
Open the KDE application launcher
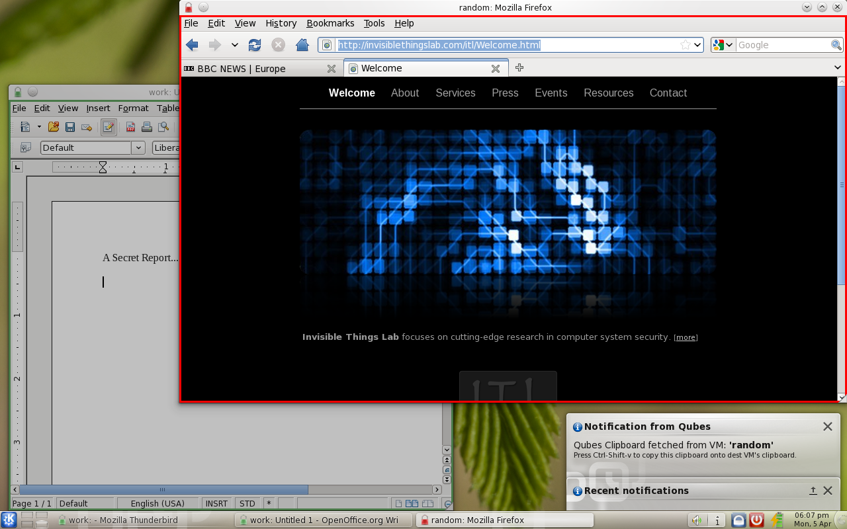tap(9, 520)
